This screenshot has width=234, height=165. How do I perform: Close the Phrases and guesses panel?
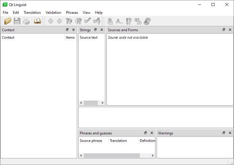coord(152,133)
